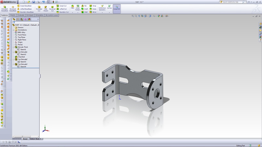Select Chamfer1 in the feature tree
This screenshot has height=147, width=262.
click(x=20, y=57)
